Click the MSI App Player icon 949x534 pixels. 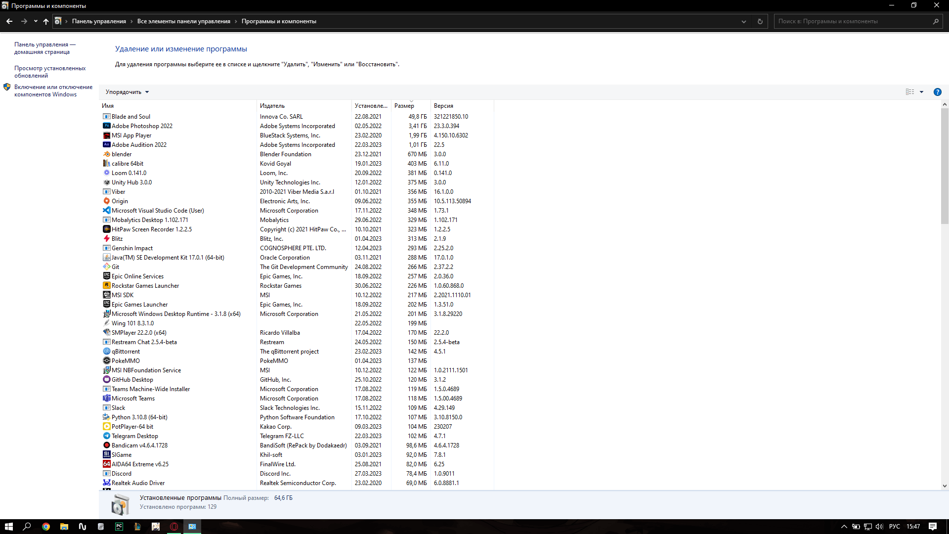coord(106,135)
